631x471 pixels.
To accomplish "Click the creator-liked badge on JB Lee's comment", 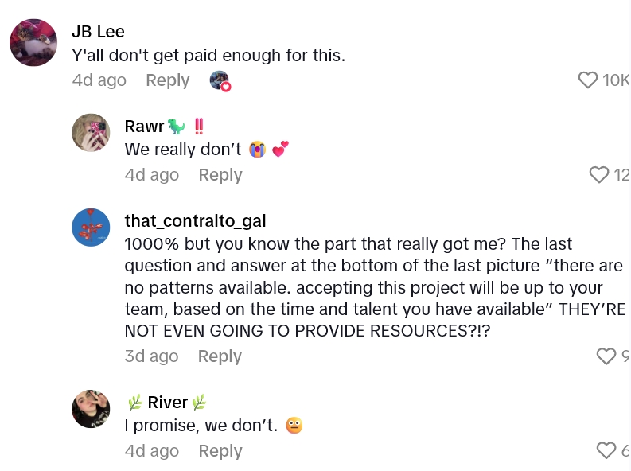I will (220, 80).
